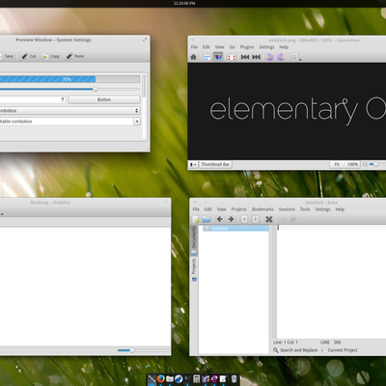Create a new document in Kate
386x386 pixels.
195,219
